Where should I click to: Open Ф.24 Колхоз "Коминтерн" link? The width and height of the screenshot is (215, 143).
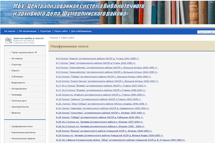101,113
